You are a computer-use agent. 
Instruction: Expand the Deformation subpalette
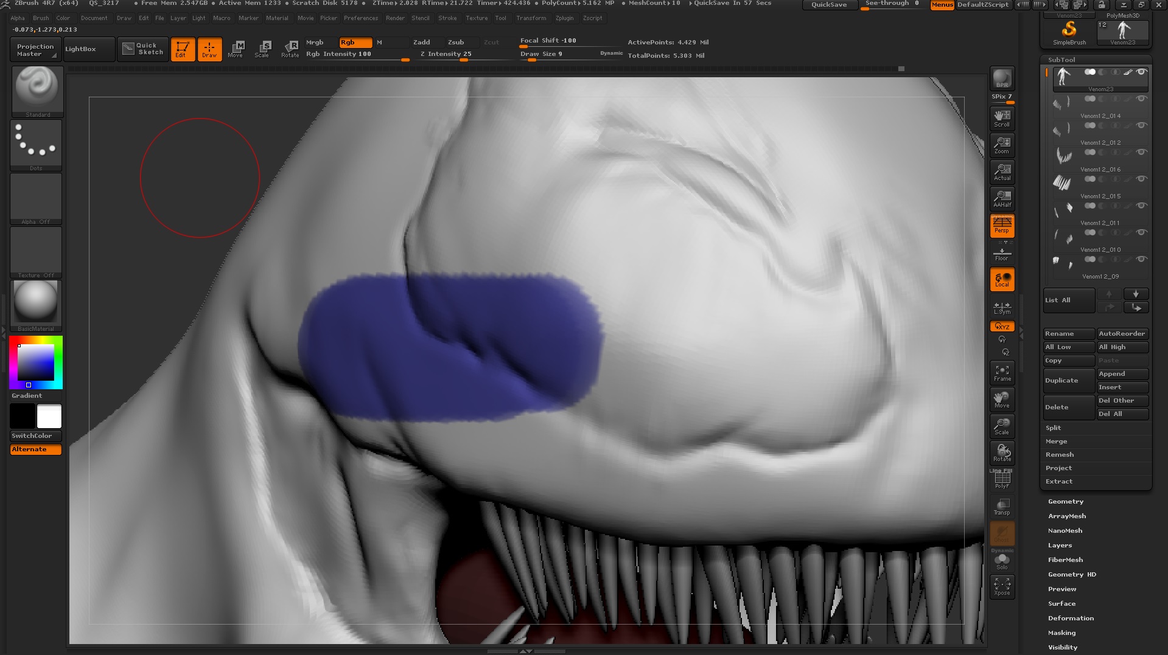(x=1071, y=619)
